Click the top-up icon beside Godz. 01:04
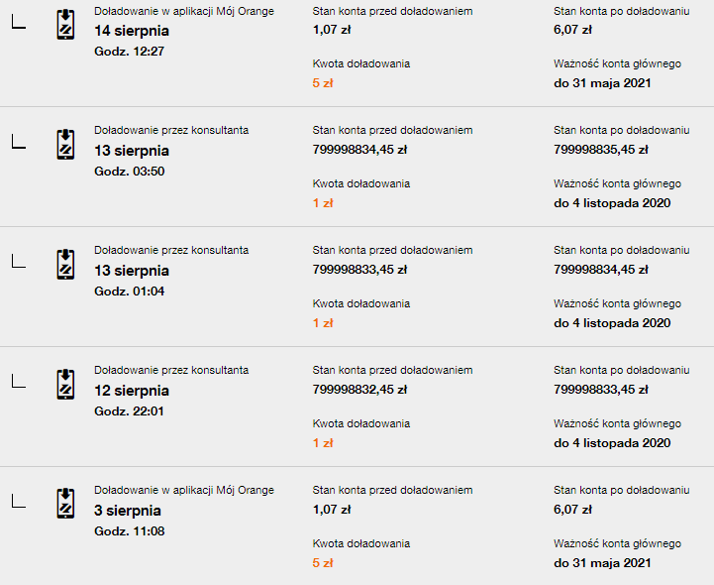Screen dimensions: 714x585 click(65, 265)
